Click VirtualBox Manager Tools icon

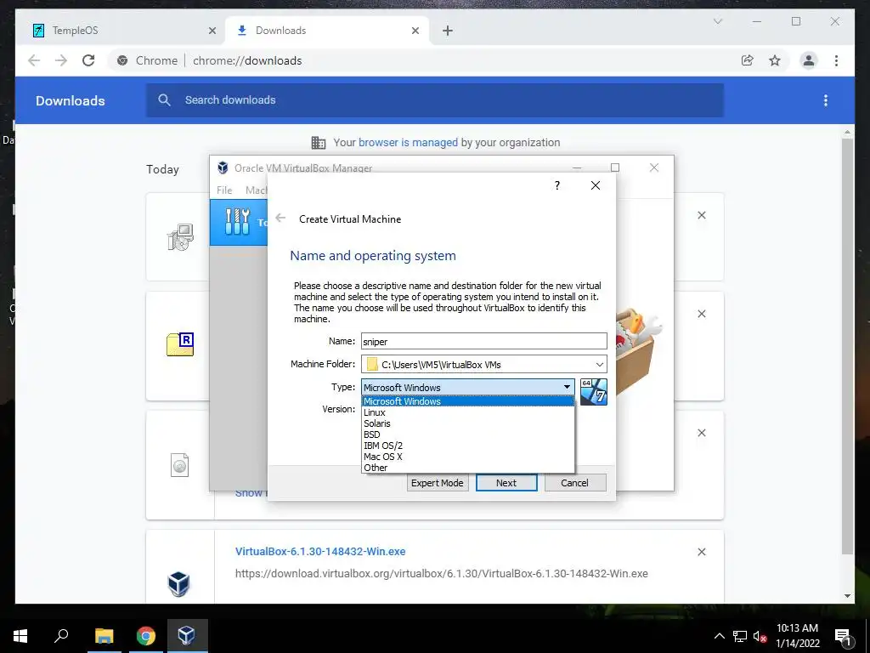(238, 222)
